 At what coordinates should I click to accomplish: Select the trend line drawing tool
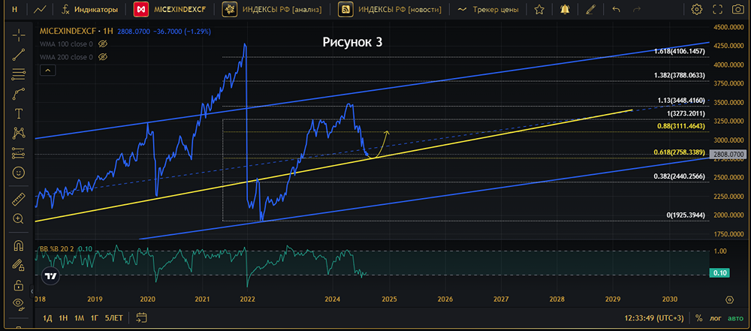click(19, 55)
